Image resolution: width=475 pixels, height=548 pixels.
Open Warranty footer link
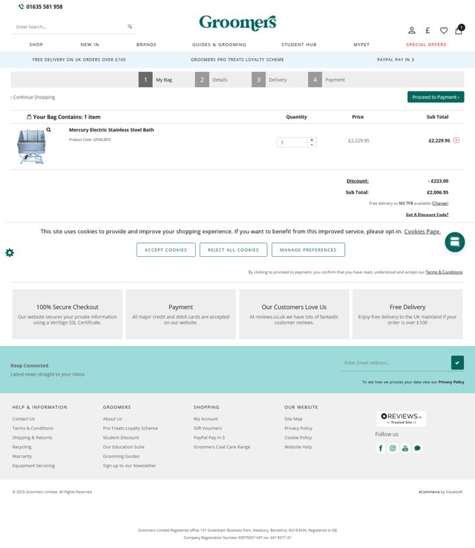pos(22,457)
